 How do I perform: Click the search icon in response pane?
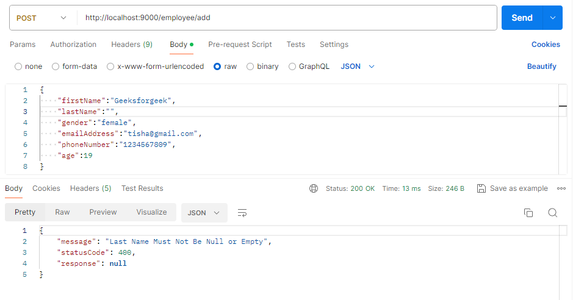[553, 213]
